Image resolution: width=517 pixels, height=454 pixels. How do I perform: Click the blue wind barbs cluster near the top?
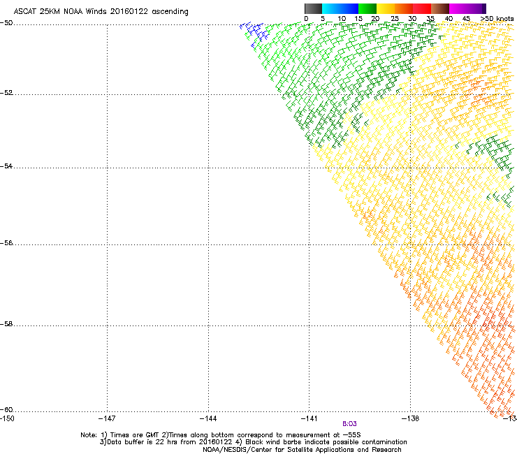point(254,32)
